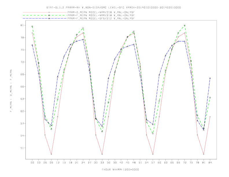Click y-axis tick label 75
The image size is (229, 177).
click(x=22, y=50)
